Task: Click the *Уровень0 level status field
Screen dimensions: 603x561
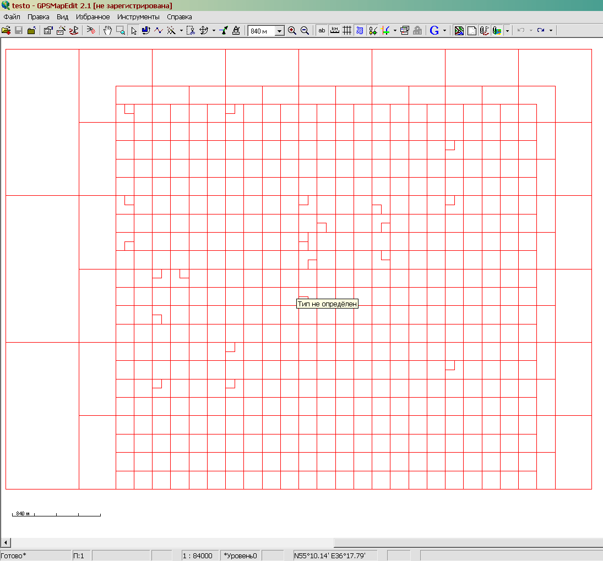Action: pos(240,555)
